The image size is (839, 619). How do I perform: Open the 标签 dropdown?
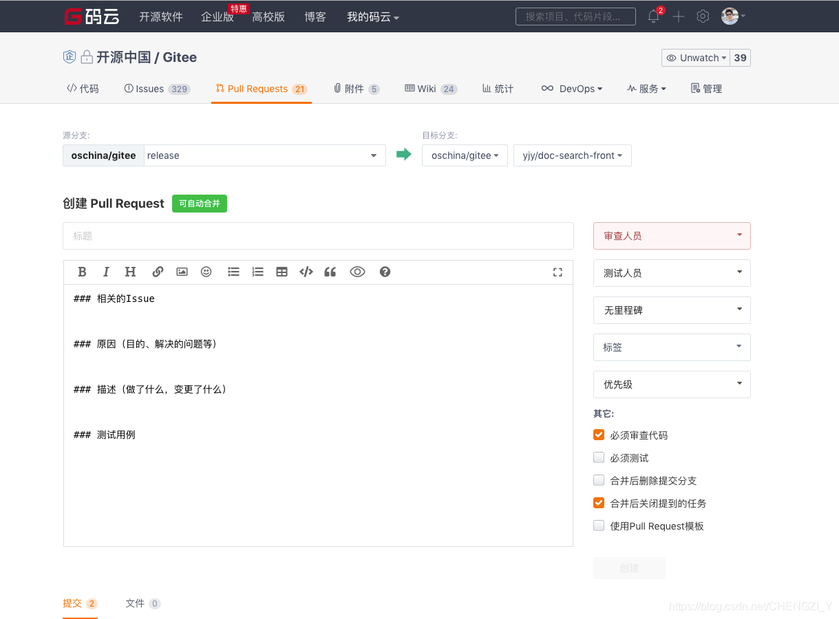pos(672,347)
